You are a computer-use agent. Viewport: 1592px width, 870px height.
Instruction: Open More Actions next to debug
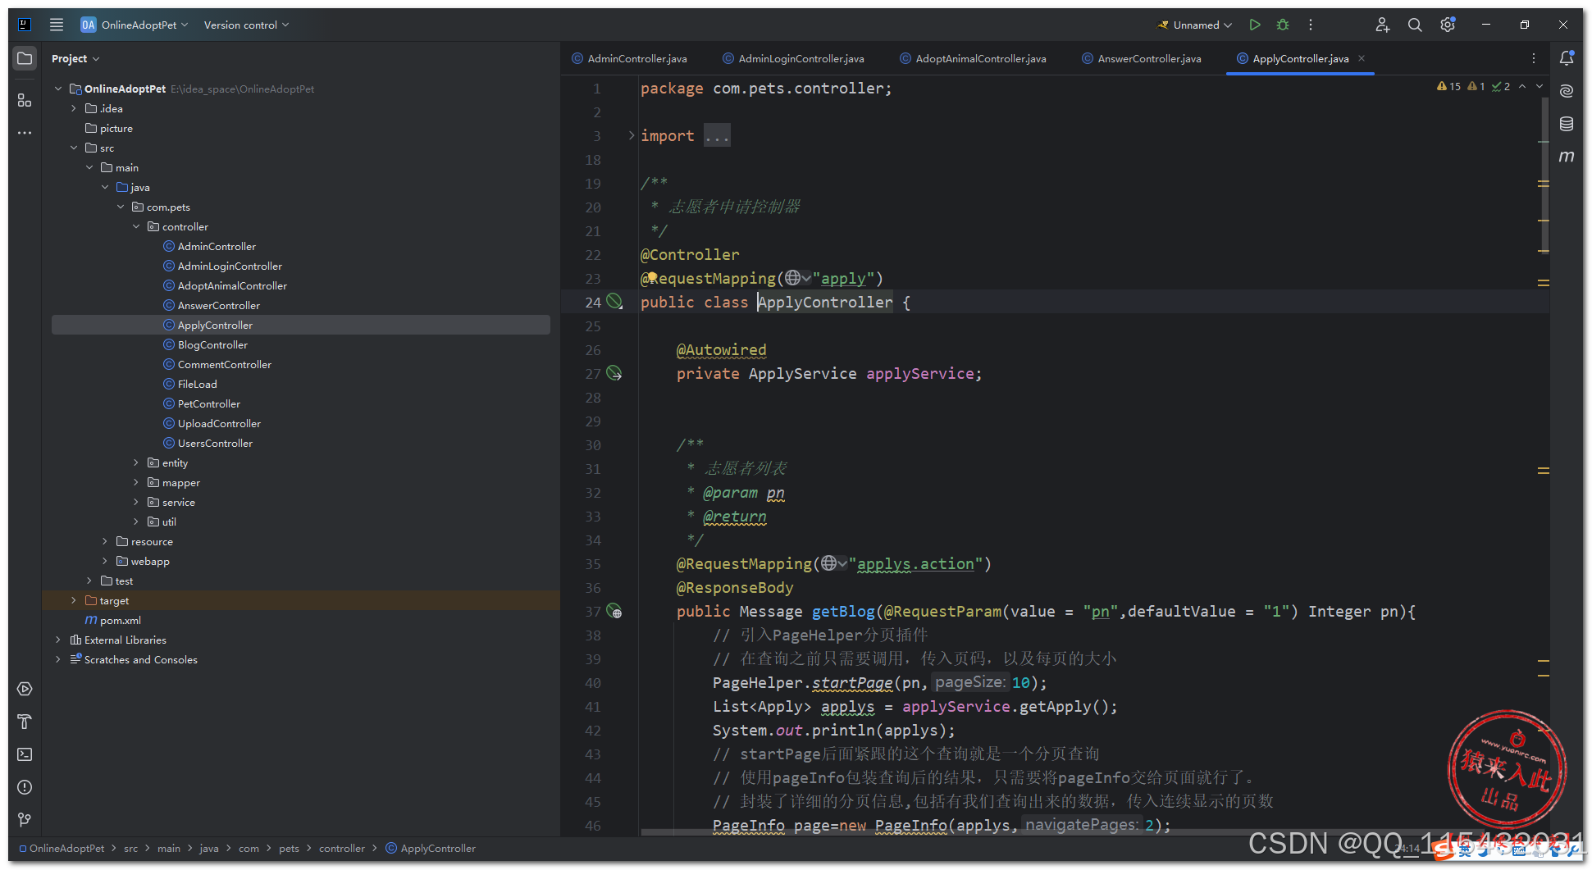[x=1311, y=25]
